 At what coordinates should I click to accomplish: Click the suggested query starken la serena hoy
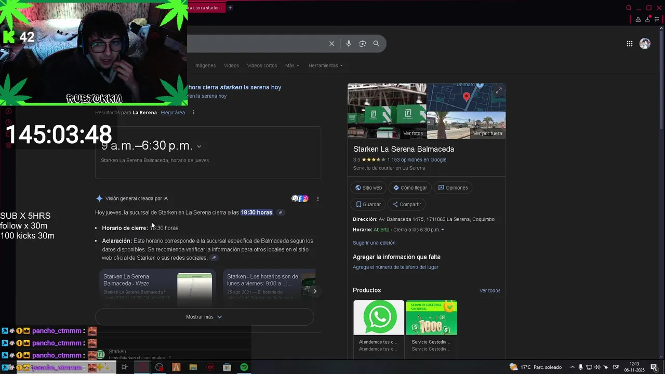coord(207,96)
